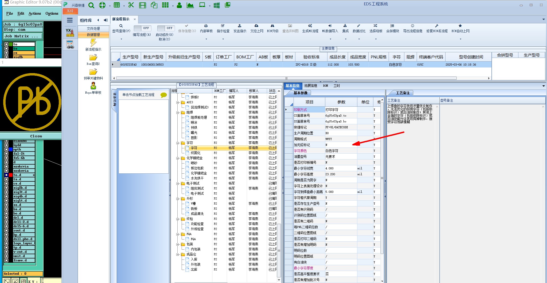Check the box for layer rout.d

(x=6, y=230)
